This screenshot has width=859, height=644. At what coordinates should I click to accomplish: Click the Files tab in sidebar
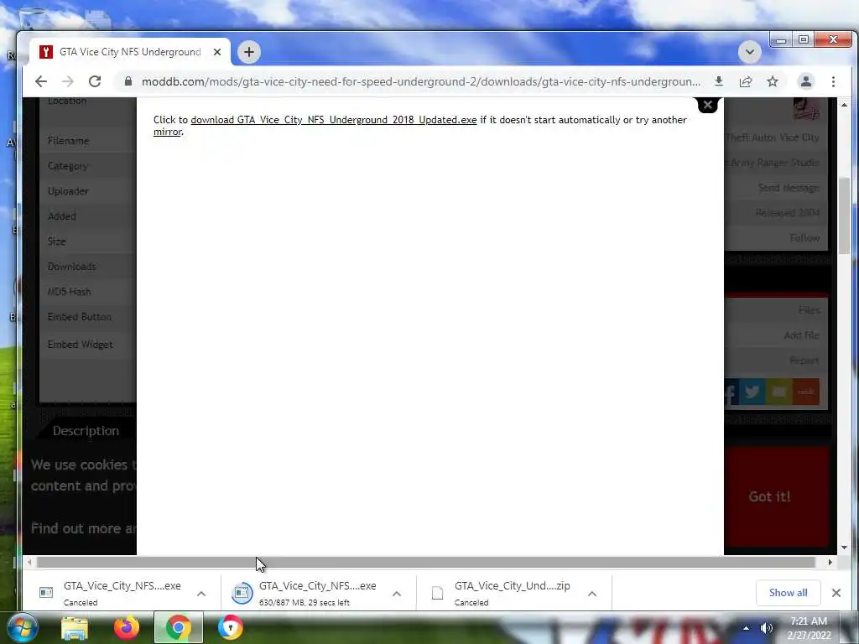[x=810, y=310]
